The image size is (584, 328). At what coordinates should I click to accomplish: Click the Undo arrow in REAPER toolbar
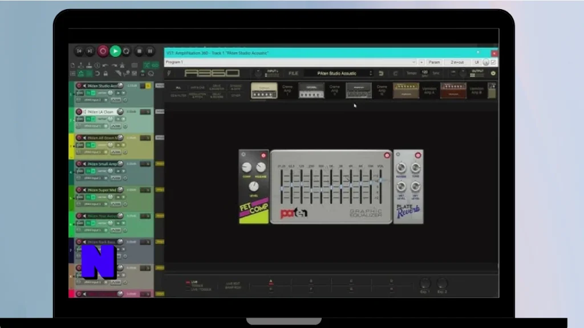coord(106,65)
